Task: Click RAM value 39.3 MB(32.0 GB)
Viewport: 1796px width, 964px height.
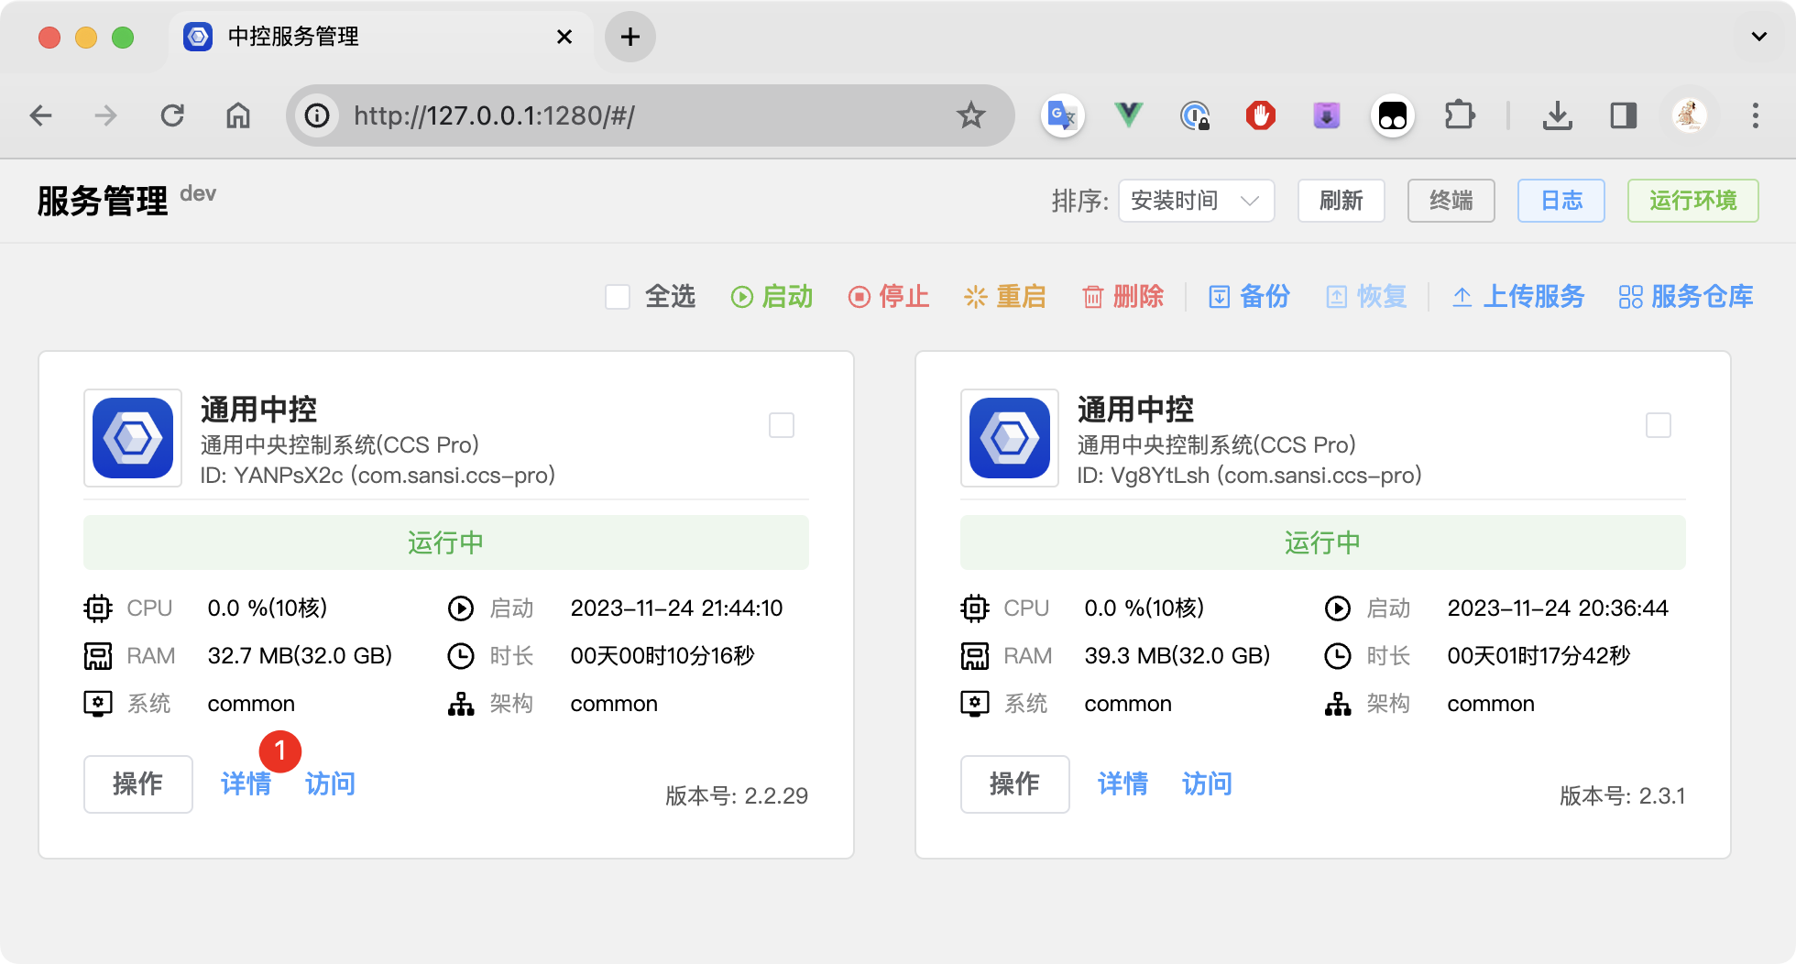Action: [1177, 656]
